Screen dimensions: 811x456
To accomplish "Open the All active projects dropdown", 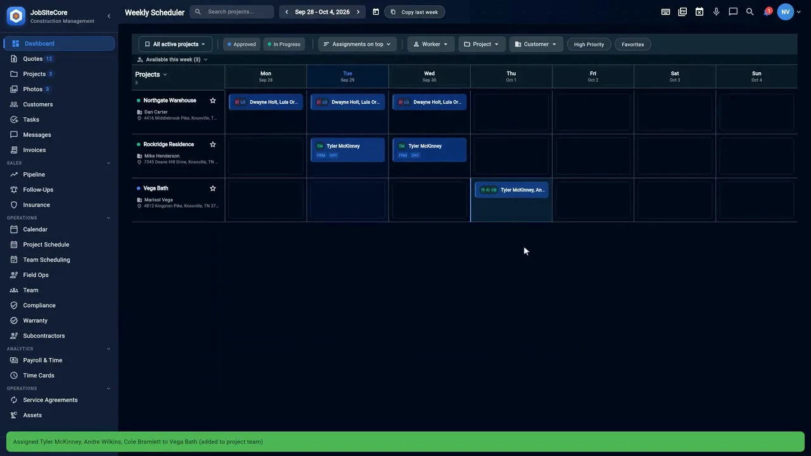I will click(x=176, y=44).
